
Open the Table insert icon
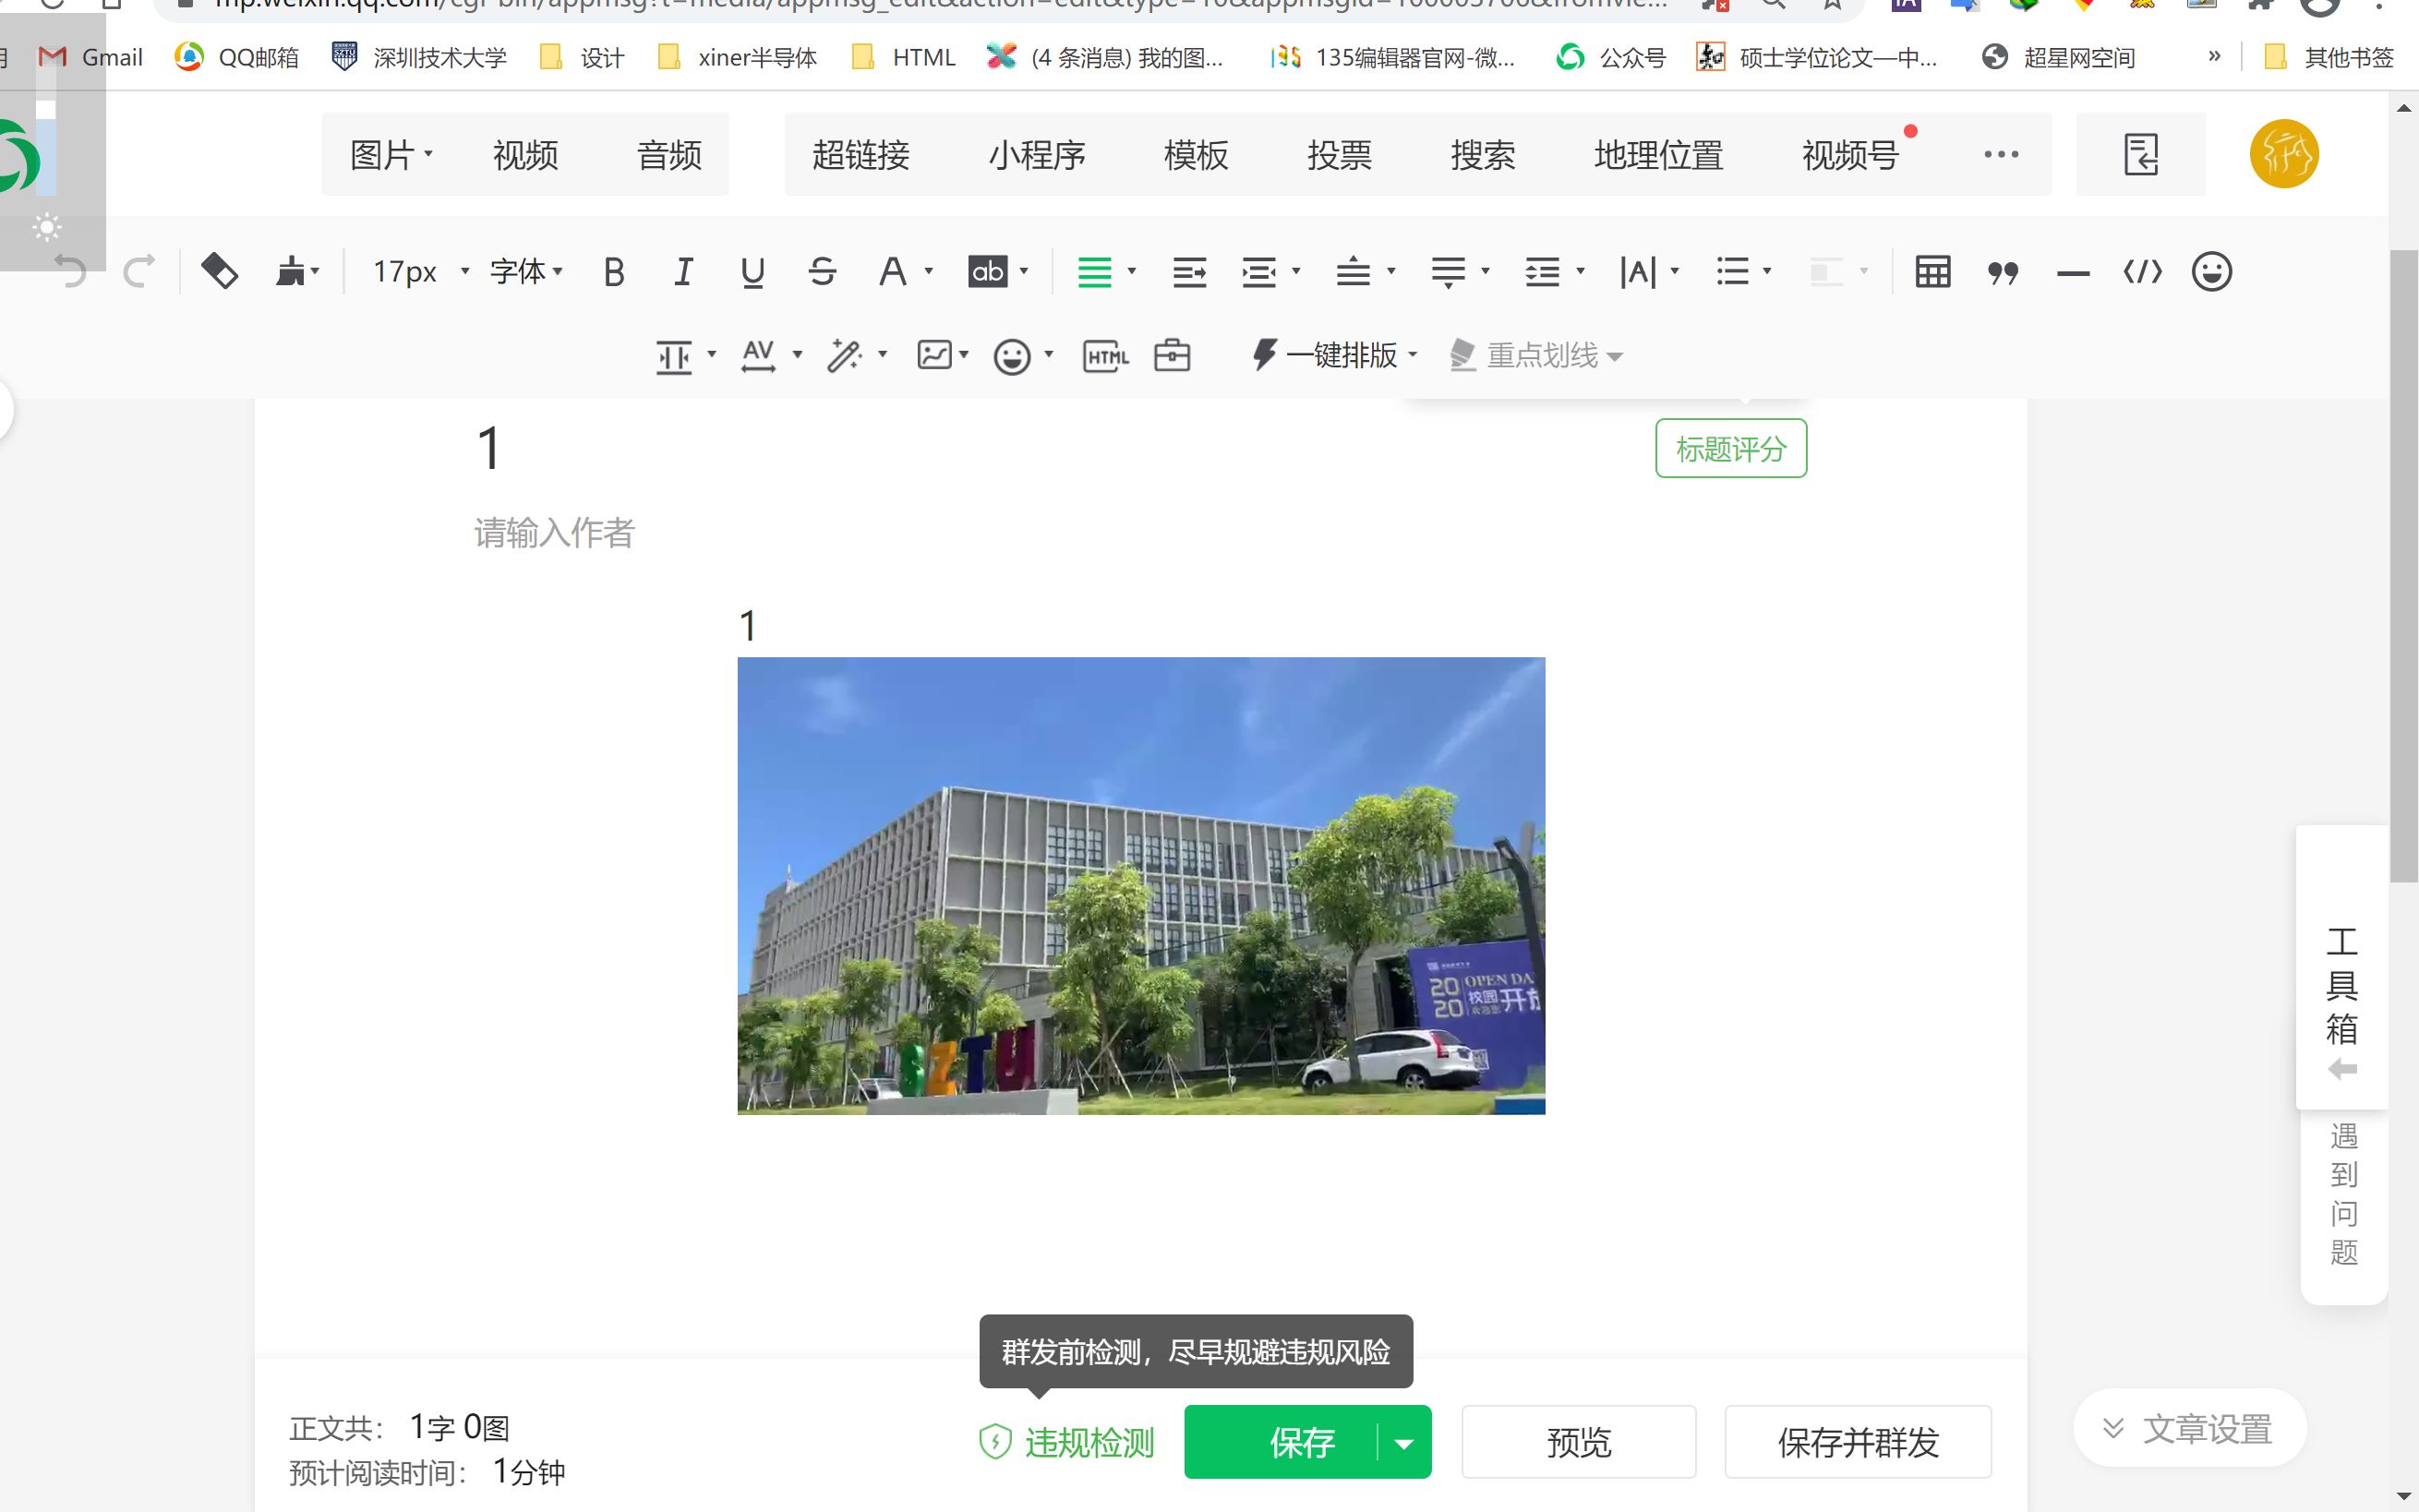point(1933,271)
